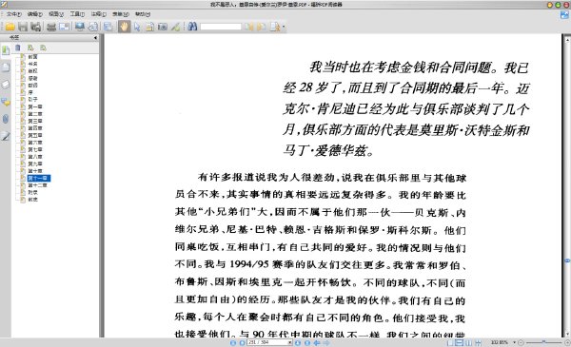
Task: Open the Layers sidebar tab
Action: point(6,85)
